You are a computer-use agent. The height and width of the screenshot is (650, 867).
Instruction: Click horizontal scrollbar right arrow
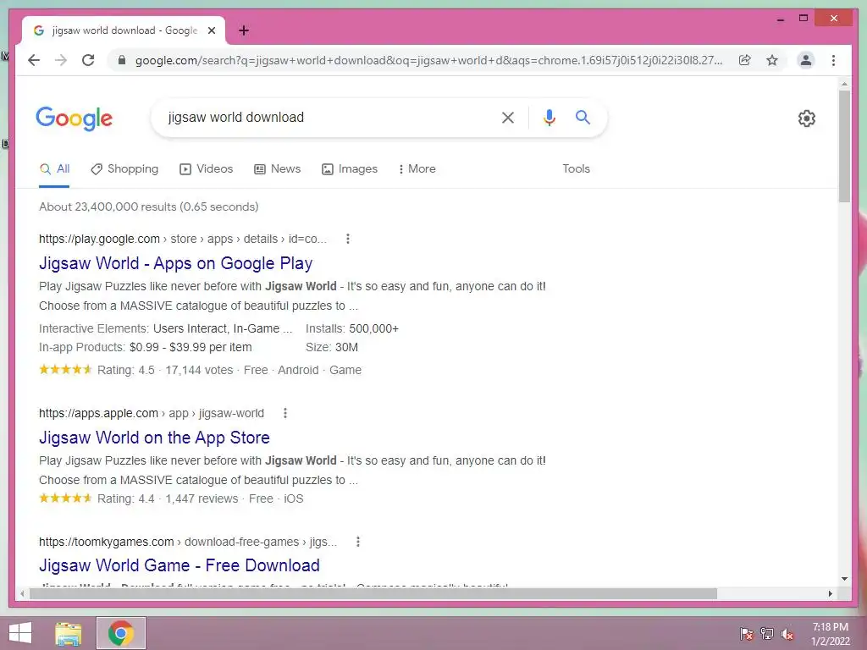830,593
